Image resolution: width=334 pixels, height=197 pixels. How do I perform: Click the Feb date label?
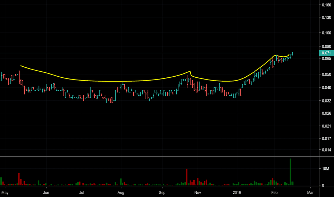[x=275, y=193]
